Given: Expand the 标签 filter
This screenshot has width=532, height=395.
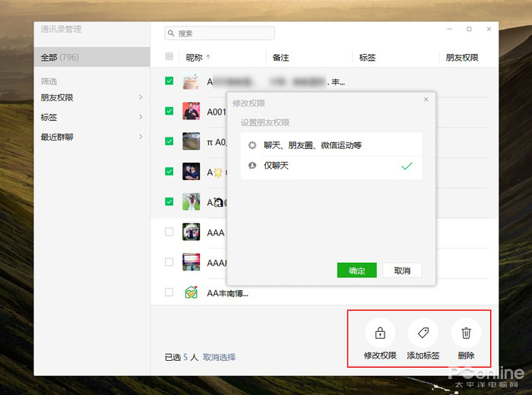Looking at the screenshot, I should [x=92, y=117].
